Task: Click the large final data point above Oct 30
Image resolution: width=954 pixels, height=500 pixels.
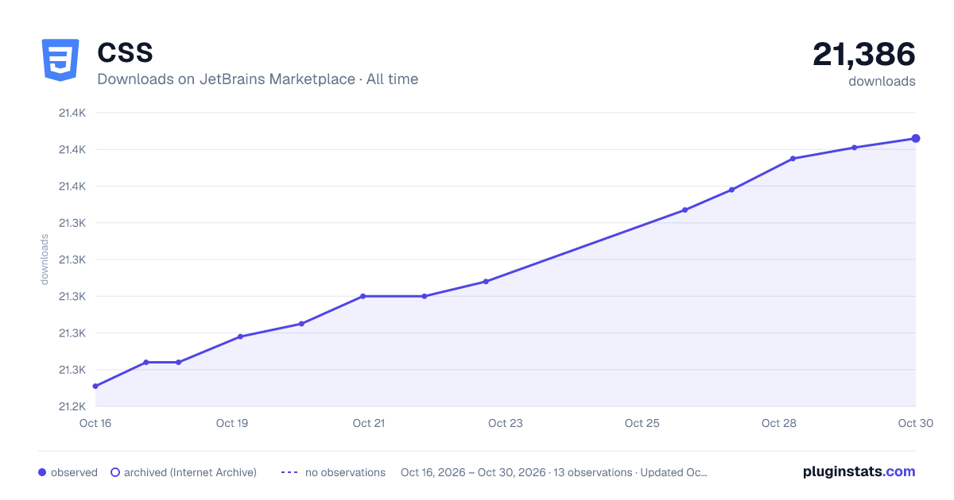Action: click(916, 139)
